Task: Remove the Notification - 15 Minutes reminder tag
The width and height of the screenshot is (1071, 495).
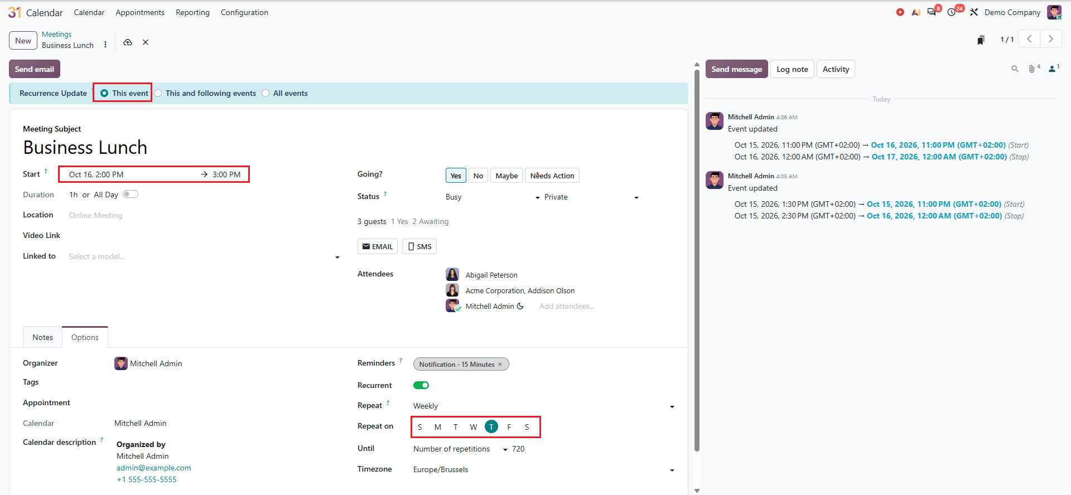Action: coord(500,365)
